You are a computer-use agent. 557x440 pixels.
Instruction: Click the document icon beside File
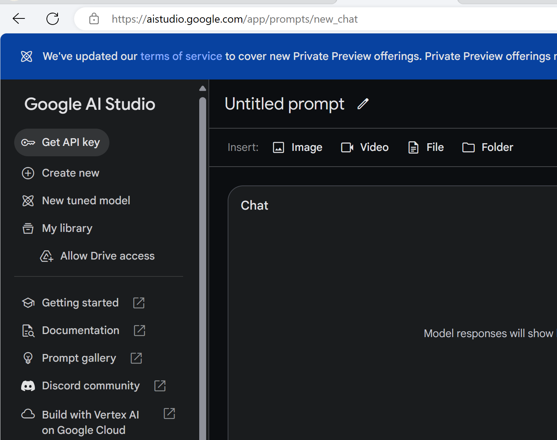[x=413, y=147]
